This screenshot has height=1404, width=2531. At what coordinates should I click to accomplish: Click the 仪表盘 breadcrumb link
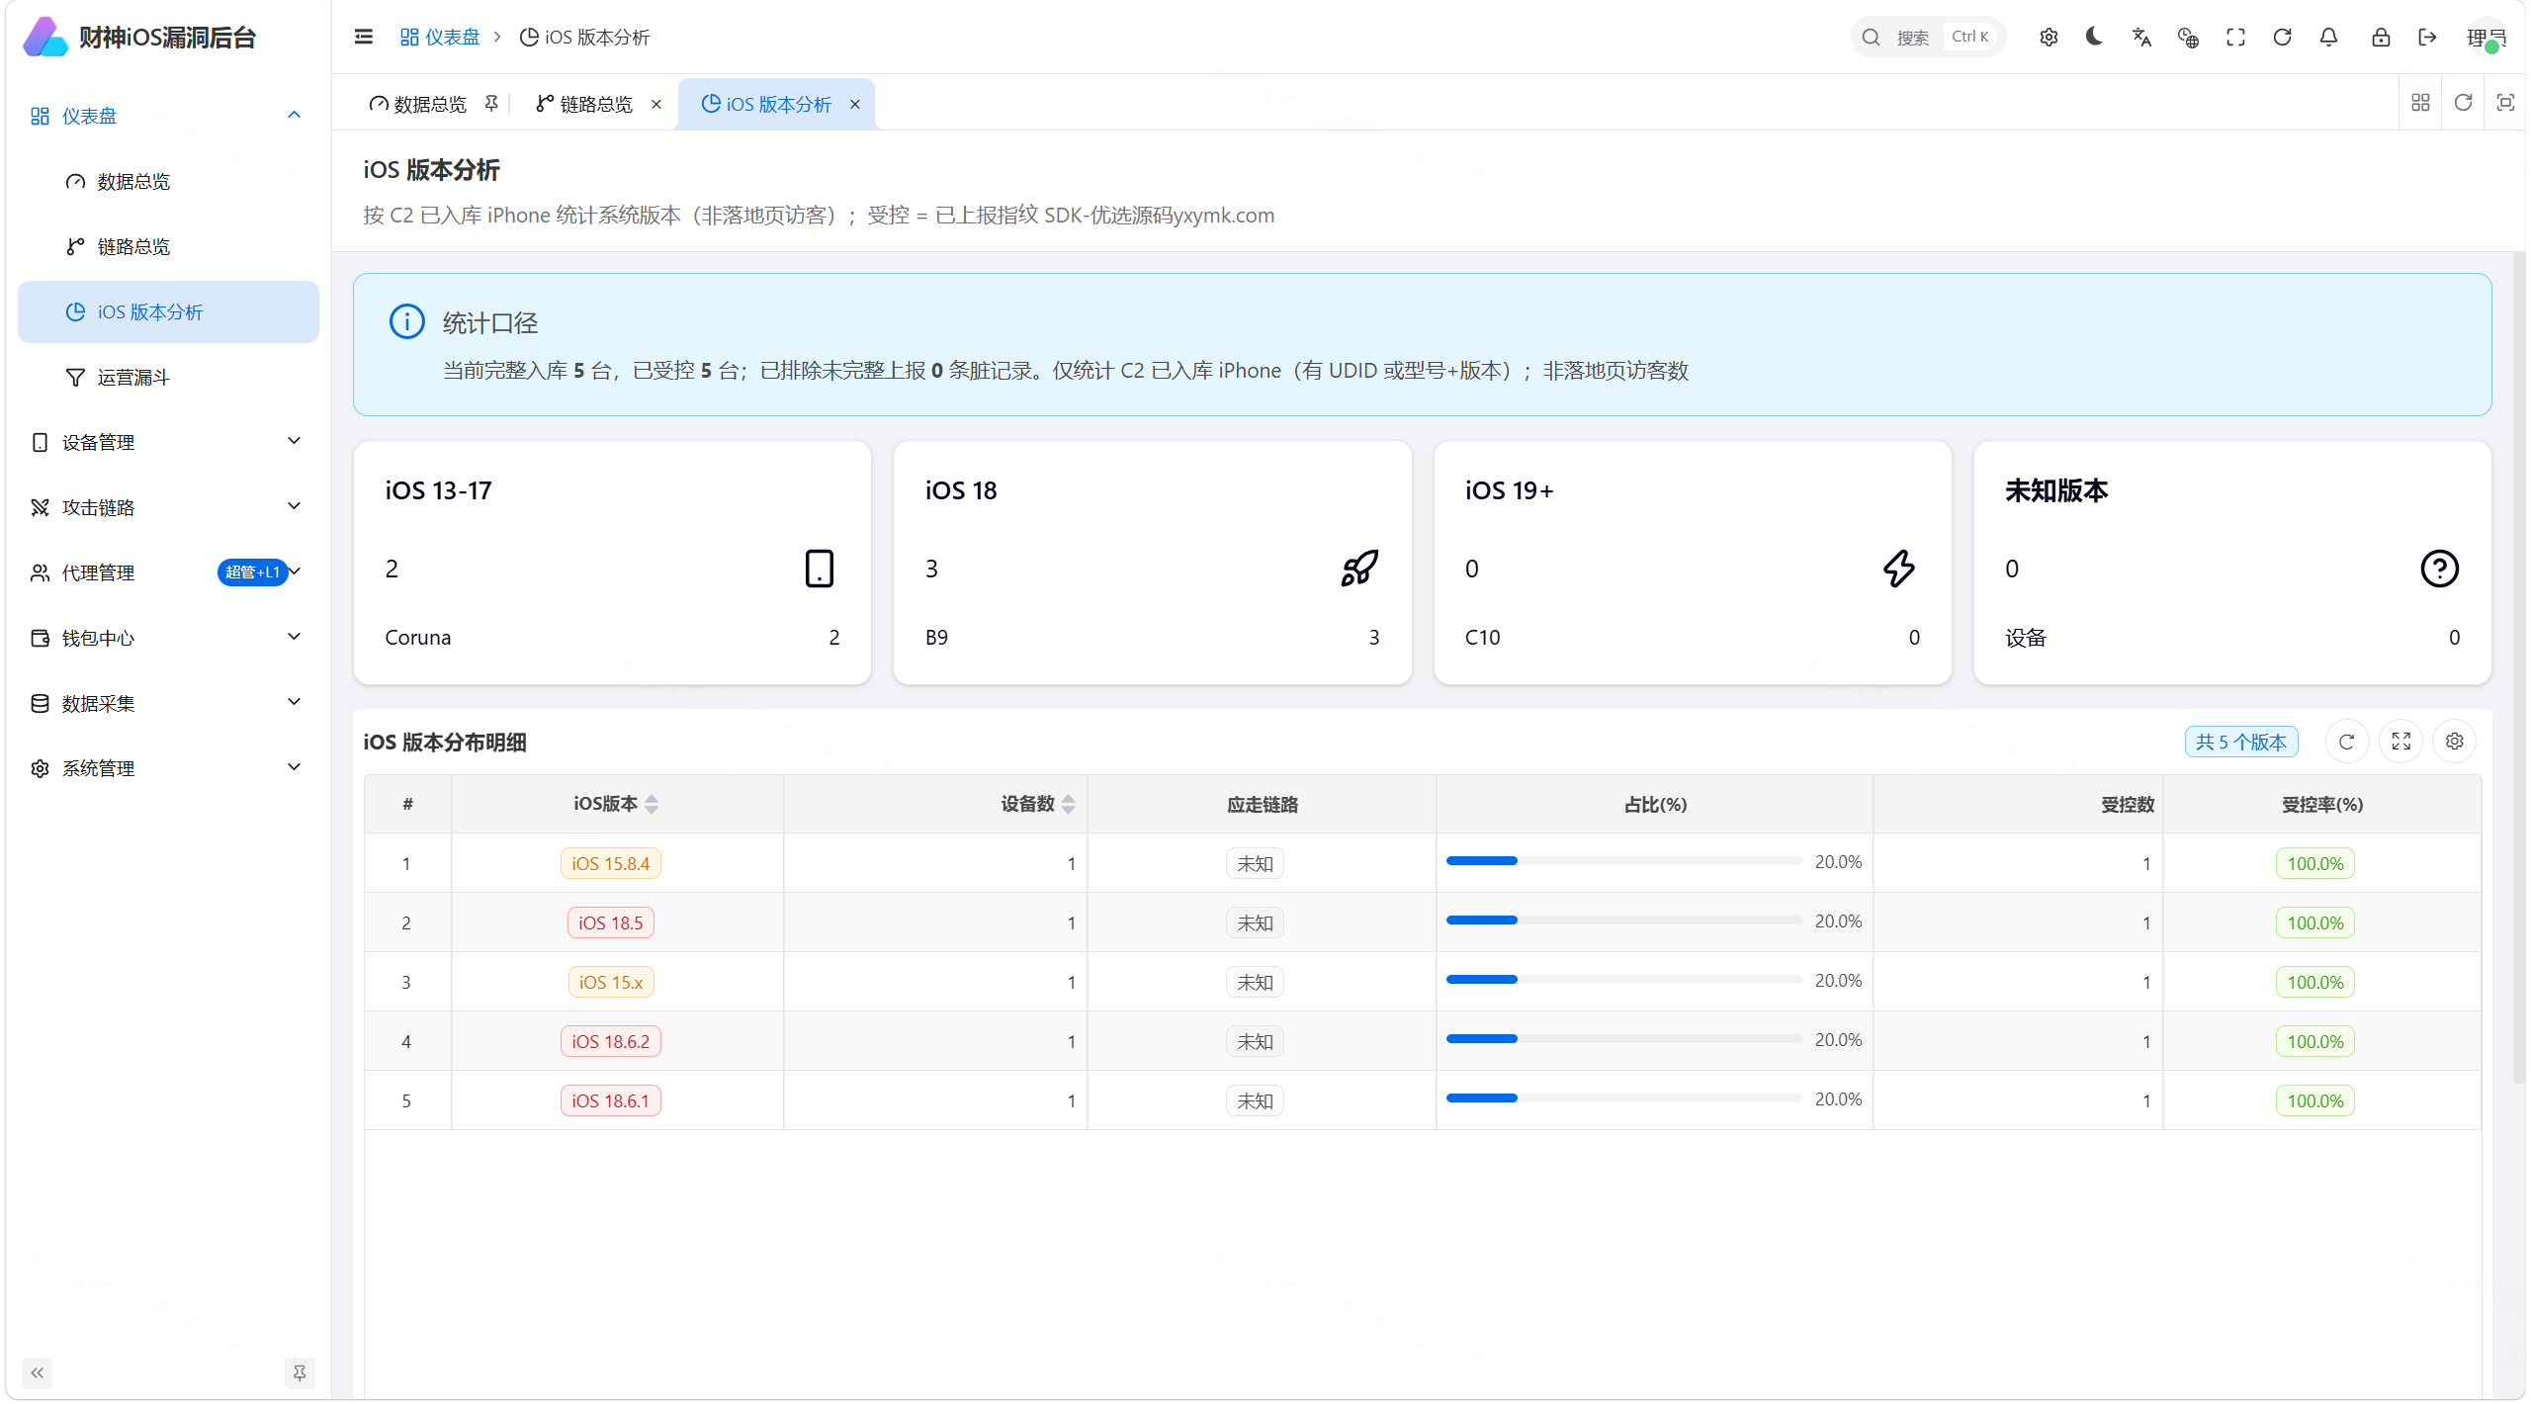[x=440, y=37]
